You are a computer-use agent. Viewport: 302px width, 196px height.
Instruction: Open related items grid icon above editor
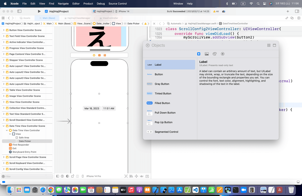pyautogui.click(x=3, y=18)
